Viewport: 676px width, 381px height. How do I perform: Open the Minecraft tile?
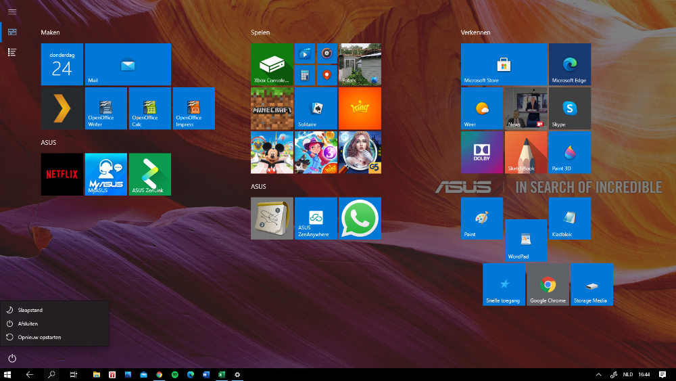272,108
